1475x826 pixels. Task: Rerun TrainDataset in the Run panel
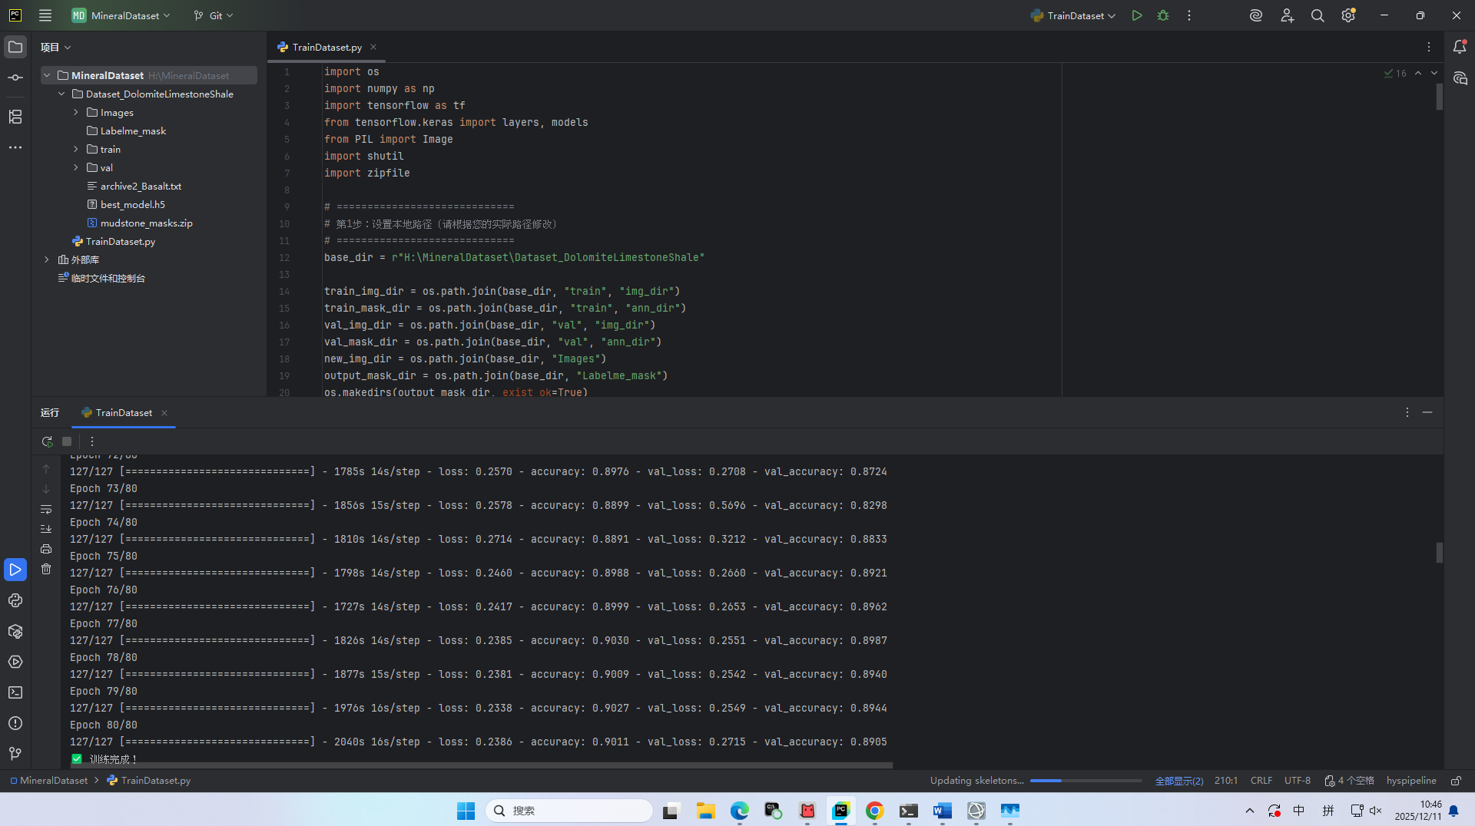[x=47, y=441]
